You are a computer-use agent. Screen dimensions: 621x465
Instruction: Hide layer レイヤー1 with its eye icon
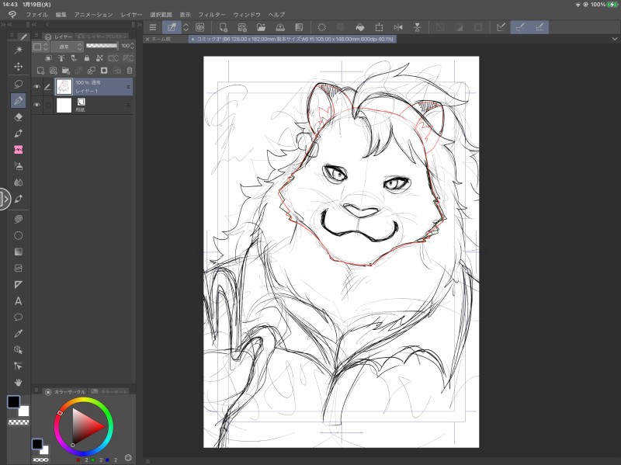click(x=36, y=87)
